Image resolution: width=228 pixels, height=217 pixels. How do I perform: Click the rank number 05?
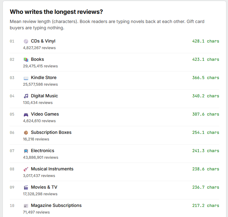pos(12,114)
